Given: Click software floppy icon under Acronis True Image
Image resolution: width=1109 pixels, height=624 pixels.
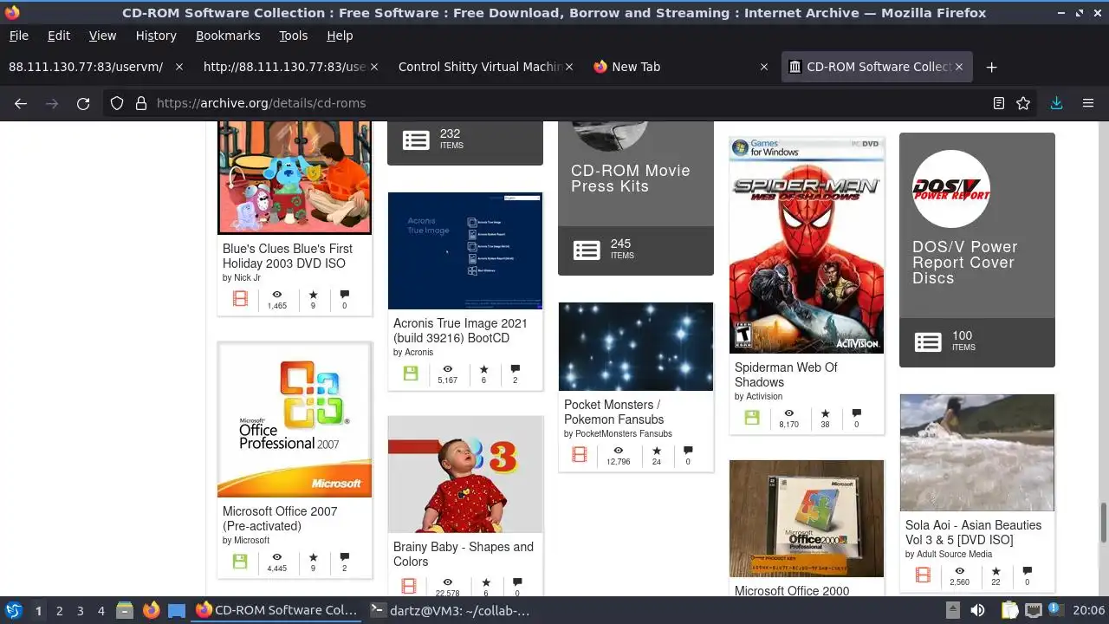Looking at the screenshot, I should [x=411, y=374].
